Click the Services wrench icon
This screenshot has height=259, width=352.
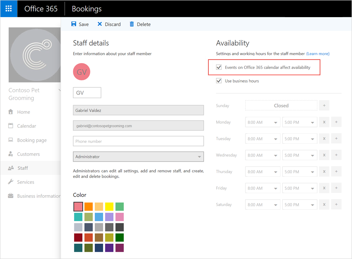11,182
